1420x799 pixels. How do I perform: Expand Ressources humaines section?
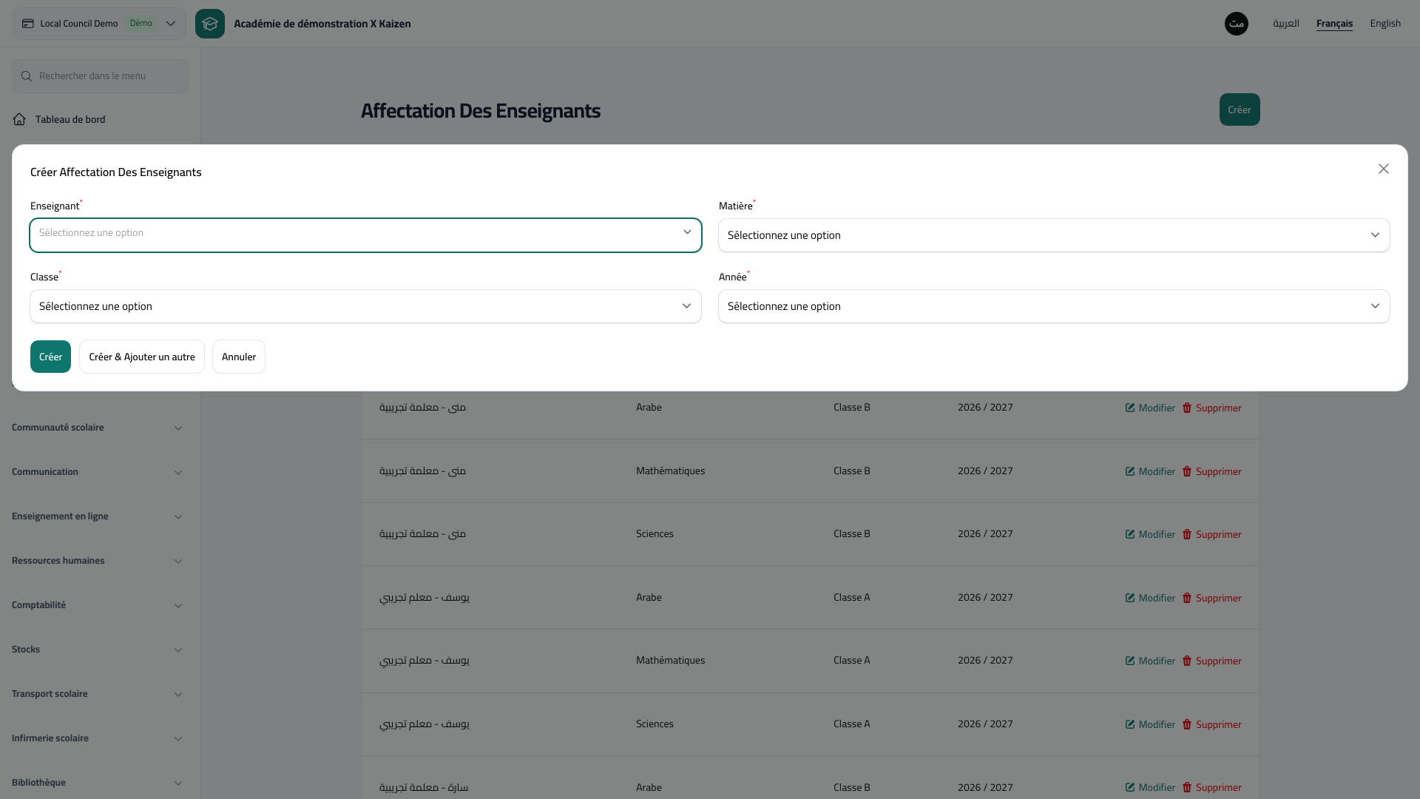pos(97,561)
